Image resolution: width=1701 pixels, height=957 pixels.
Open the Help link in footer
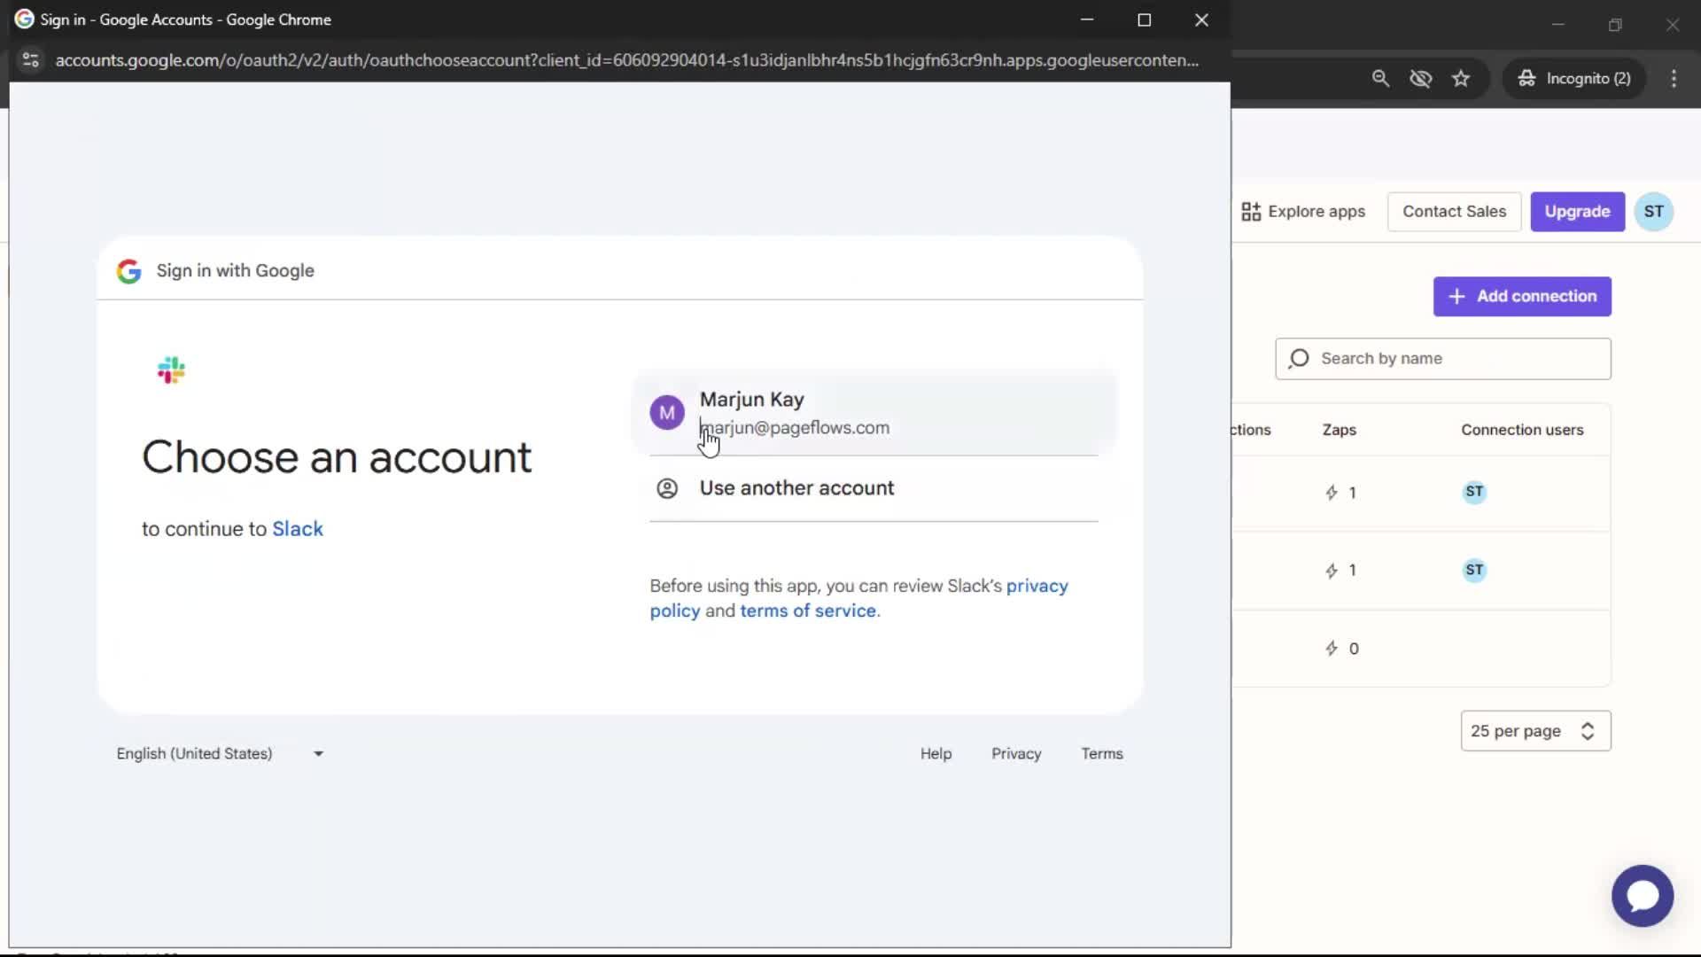936,753
